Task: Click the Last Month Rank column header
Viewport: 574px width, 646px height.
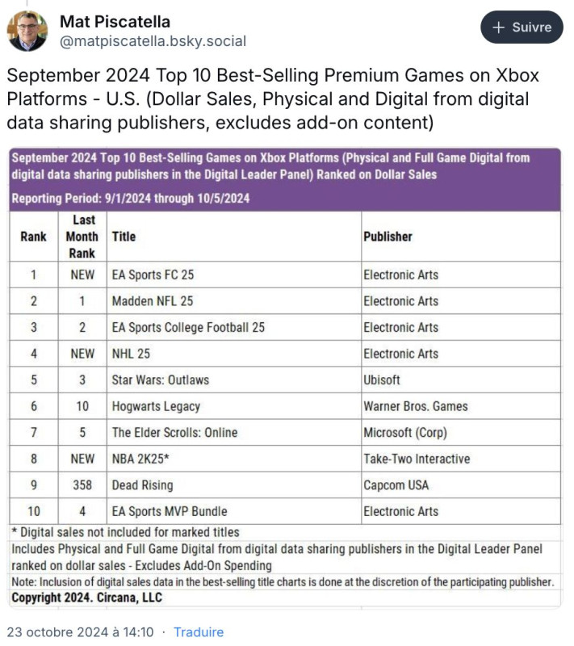Action: pos(82,237)
